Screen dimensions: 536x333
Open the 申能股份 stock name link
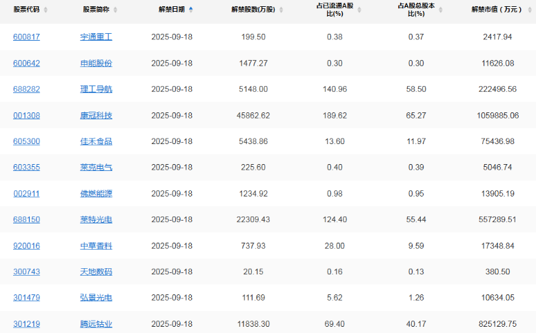click(96, 63)
